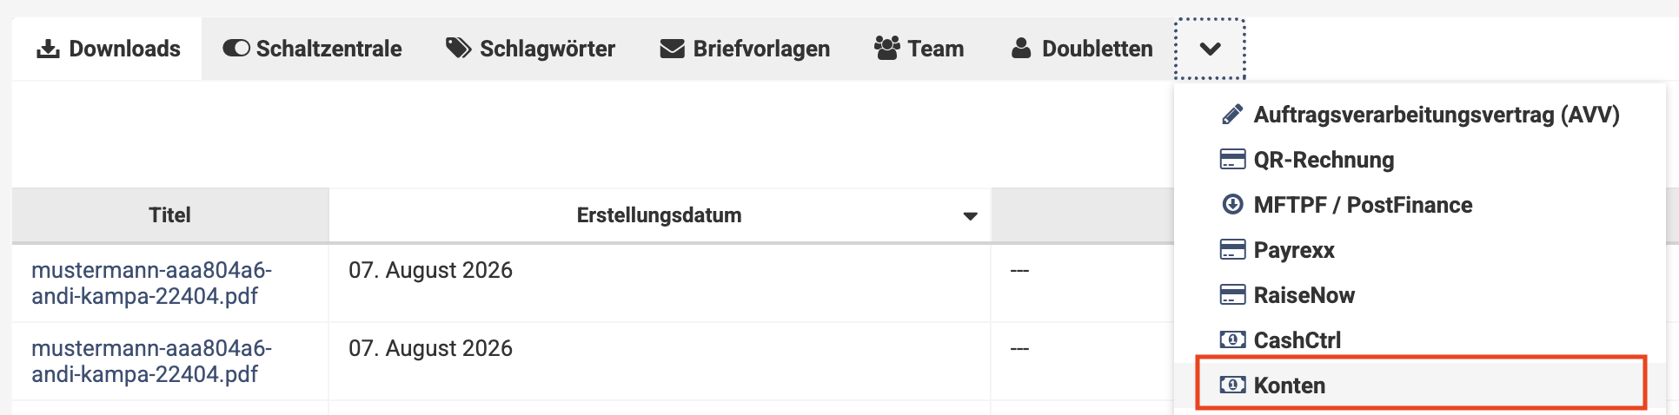Click the pencil icon next to Auftragsverarbeitungsvertrag

[1232, 115]
